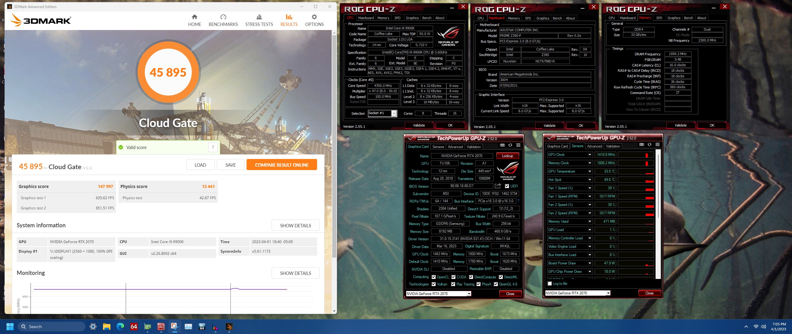
Task: Toggle DirectML checkbox in GPU-Z
Action: coord(501,277)
